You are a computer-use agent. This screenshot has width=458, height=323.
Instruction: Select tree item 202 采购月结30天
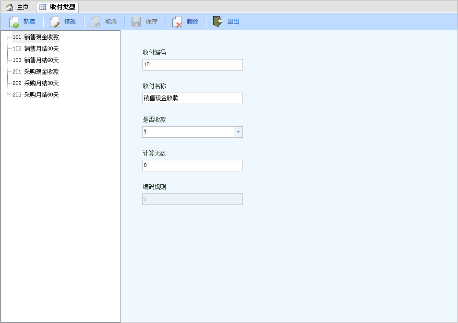coord(36,83)
